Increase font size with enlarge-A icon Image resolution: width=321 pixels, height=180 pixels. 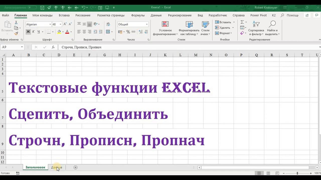(65, 24)
